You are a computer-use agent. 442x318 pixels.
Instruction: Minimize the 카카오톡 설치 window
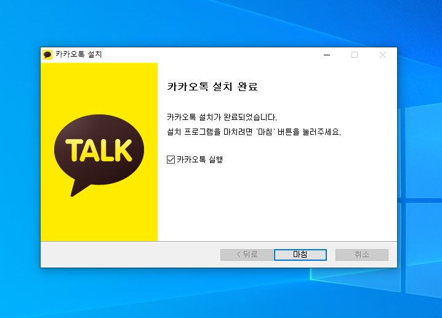click(327, 55)
